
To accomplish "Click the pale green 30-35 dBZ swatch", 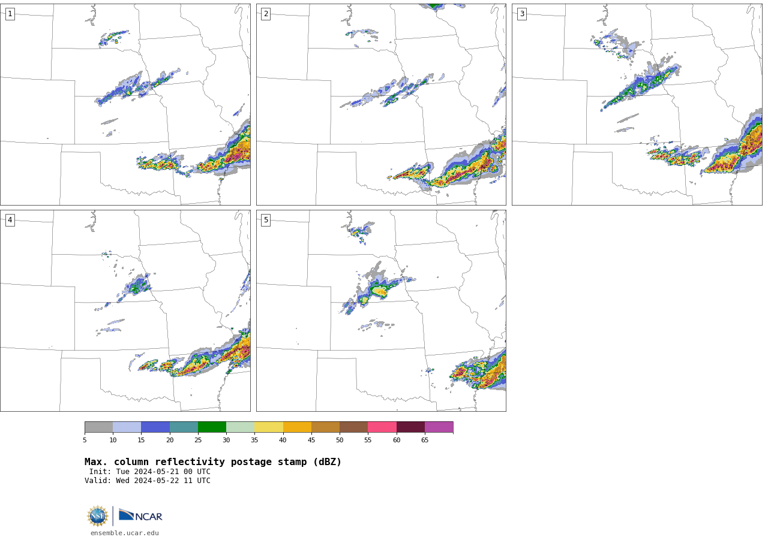I will [x=240, y=427].
